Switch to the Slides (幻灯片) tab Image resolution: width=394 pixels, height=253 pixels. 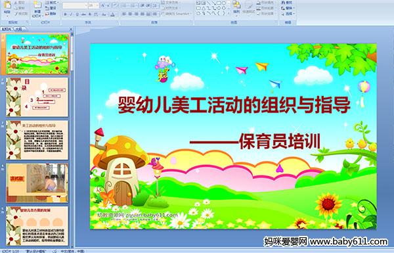(x=7, y=29)
